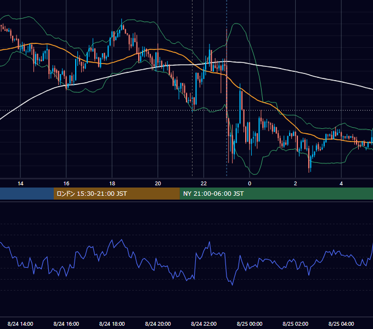Viewport: 373px width, 329px height.
Task: Click the blue session band before London
Action: point(27,194)
